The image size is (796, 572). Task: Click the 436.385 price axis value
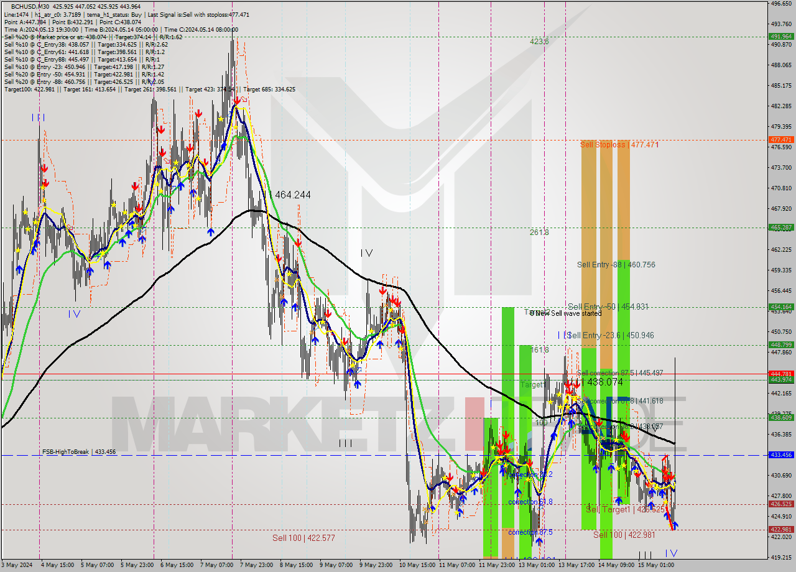point(781,434)
